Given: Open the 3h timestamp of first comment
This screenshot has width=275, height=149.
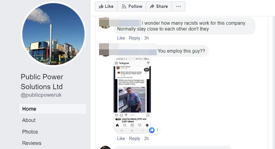Looking at the screenshot, I should point(147,38).
